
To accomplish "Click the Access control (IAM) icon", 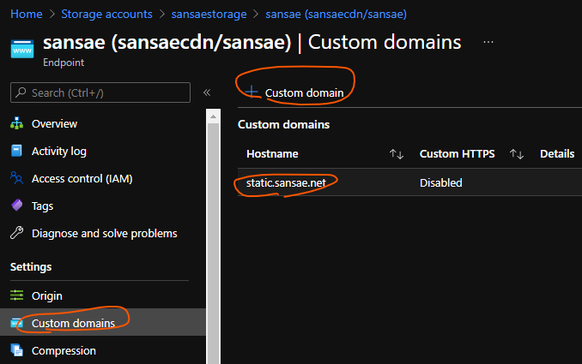I will coord(16,179).
